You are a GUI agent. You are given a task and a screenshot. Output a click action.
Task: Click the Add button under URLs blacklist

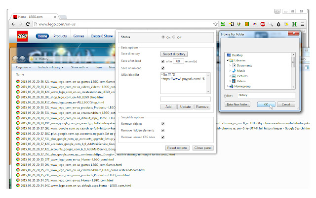tap(168, 107)
